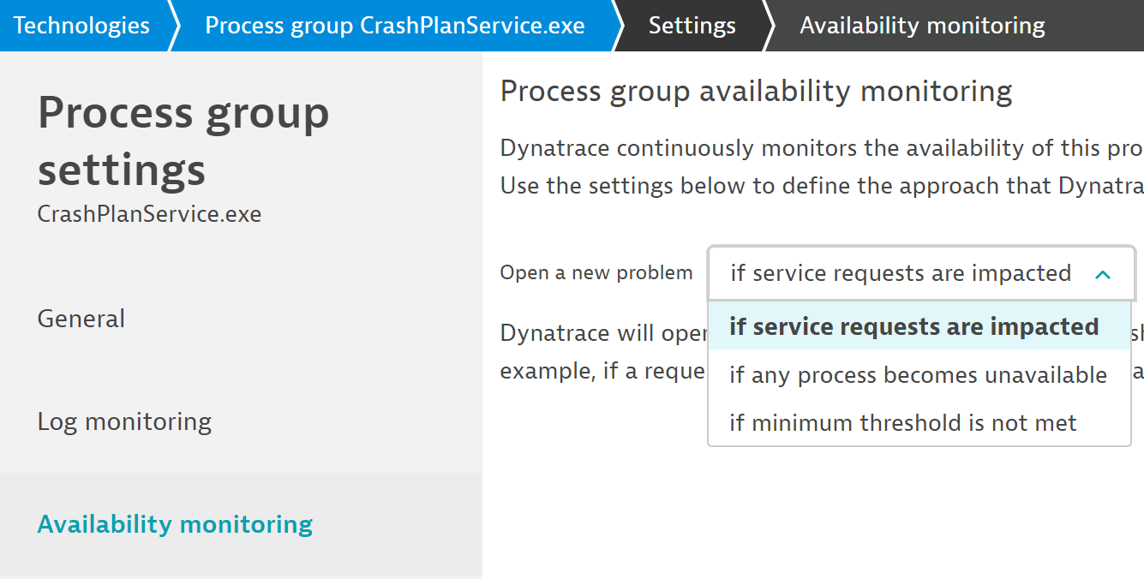Screen dimensions: 1144x579
Task: Select 'if any process becomes unavailable' option
Action: pos(918,375)
